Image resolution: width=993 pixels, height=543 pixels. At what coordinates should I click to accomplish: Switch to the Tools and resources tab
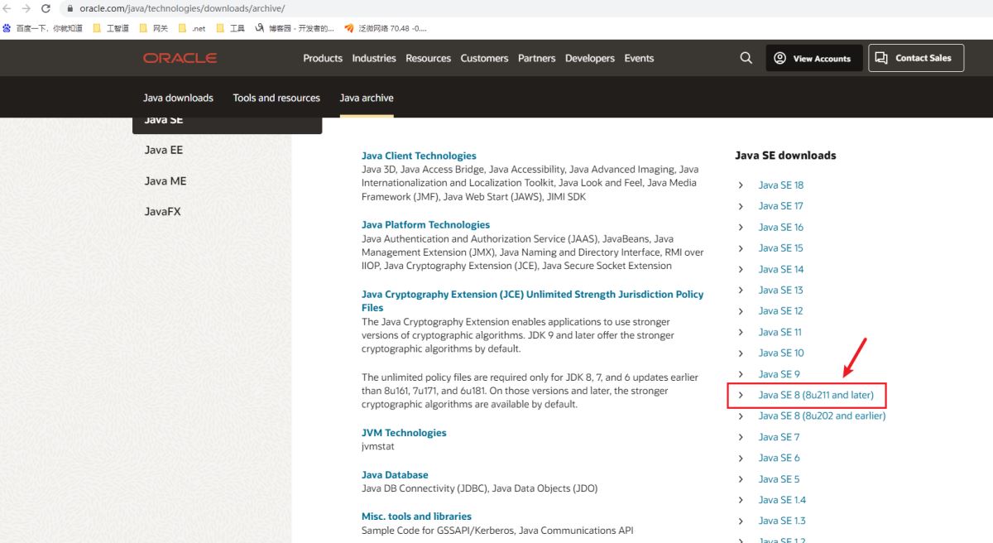(x=276, y=98)
